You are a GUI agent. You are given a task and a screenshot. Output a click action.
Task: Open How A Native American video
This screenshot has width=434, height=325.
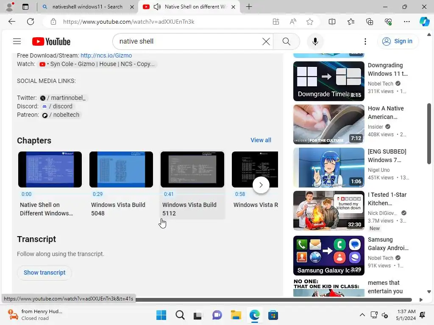(x=329, y=124)
